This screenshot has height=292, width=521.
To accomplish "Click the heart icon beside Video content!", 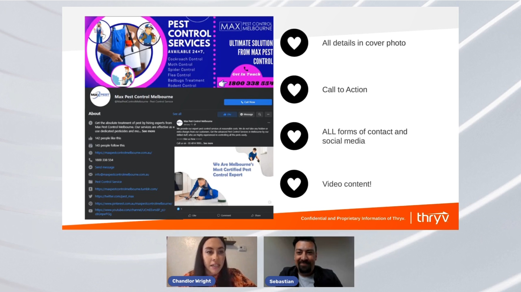I will (x=294, y=184).
